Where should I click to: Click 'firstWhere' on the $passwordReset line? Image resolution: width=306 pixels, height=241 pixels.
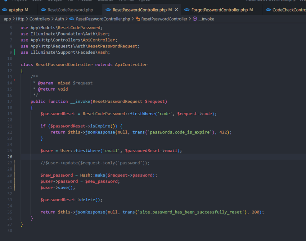pos(143,114)
